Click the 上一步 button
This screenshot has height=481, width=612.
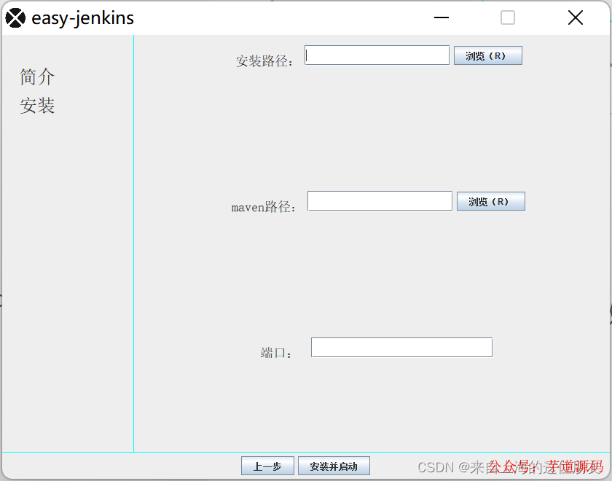coord(267,466)
